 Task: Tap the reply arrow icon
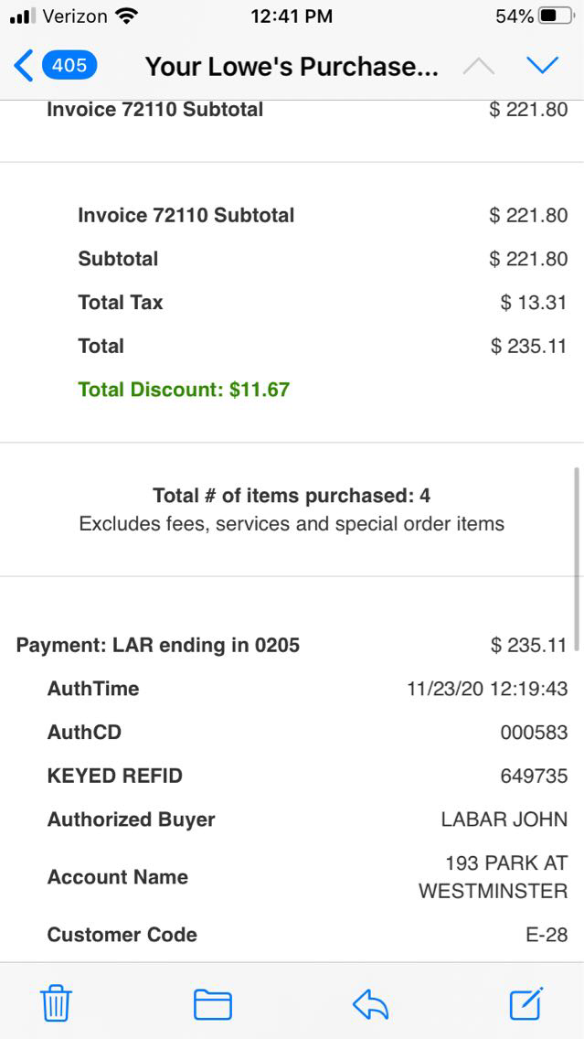[x=370, y=1004]
